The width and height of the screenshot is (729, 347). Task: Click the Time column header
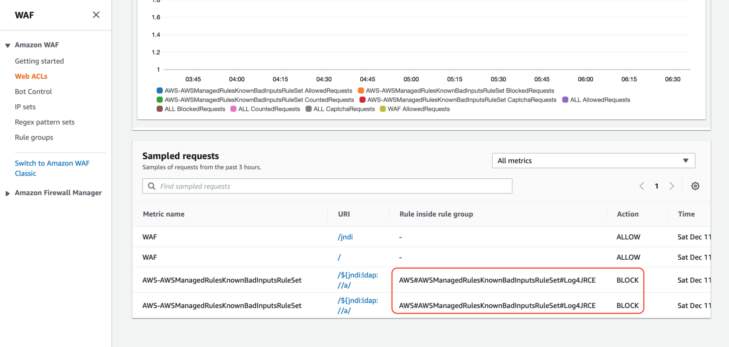686,214
